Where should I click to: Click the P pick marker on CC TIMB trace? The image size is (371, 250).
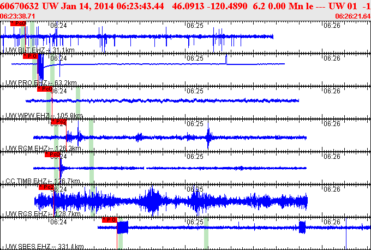pos(52,154)
